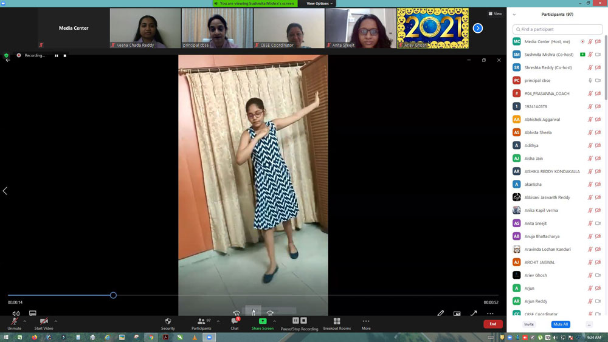Open Windows Start button
Screen dimensions: 608x342
pyautogui.click(x=6, y=337)
